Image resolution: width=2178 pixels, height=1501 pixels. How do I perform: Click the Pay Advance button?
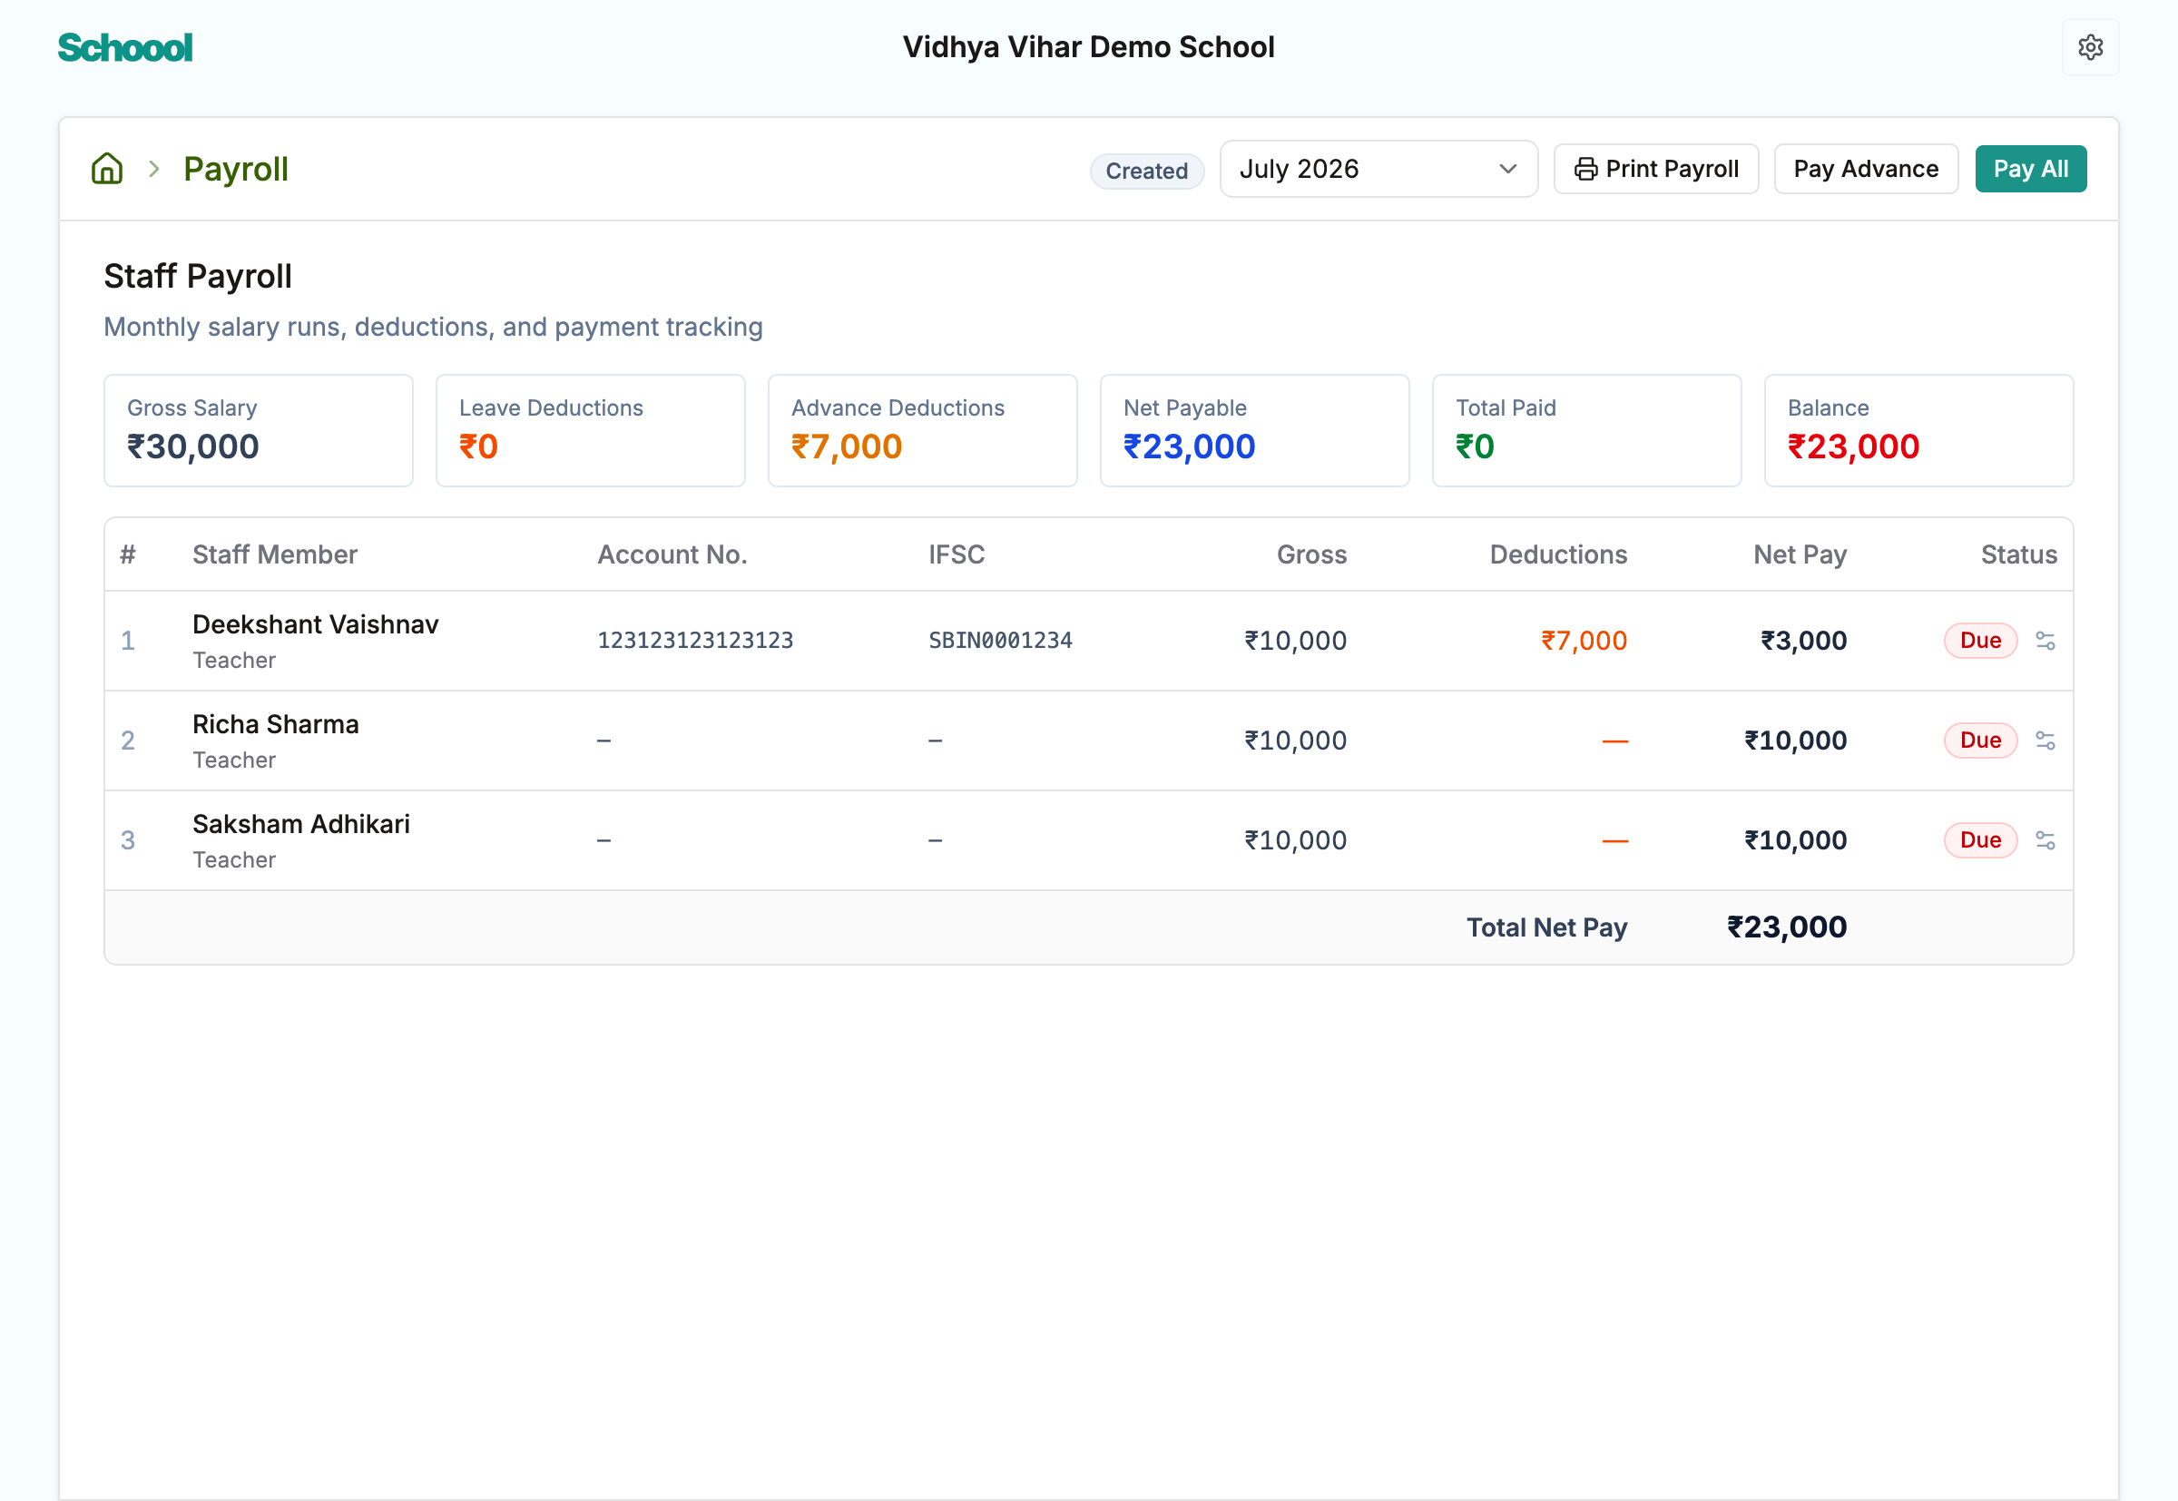(x=1865, y=170)
